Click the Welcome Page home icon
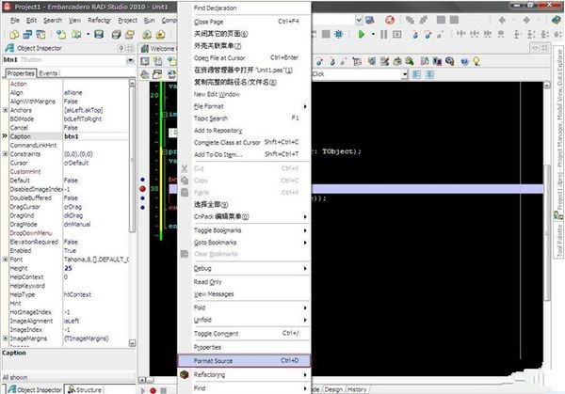The image size is (565, 394). pos(145,48)
